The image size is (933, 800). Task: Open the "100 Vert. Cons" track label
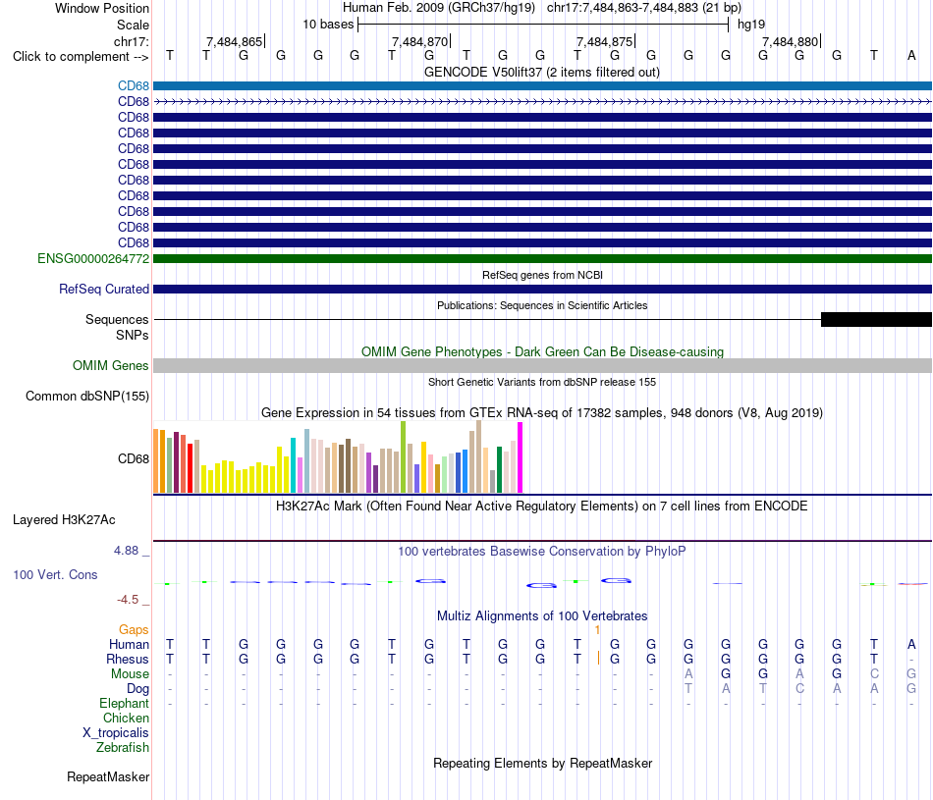tap(55, 574)
